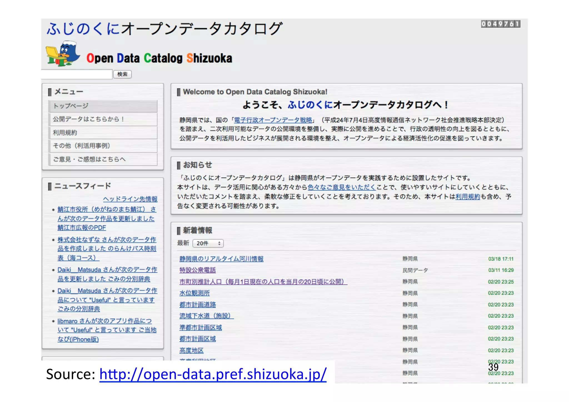Click the 02/20 23:25 timestamp
The width and height of the screenshot is (569, 402).
501,282
